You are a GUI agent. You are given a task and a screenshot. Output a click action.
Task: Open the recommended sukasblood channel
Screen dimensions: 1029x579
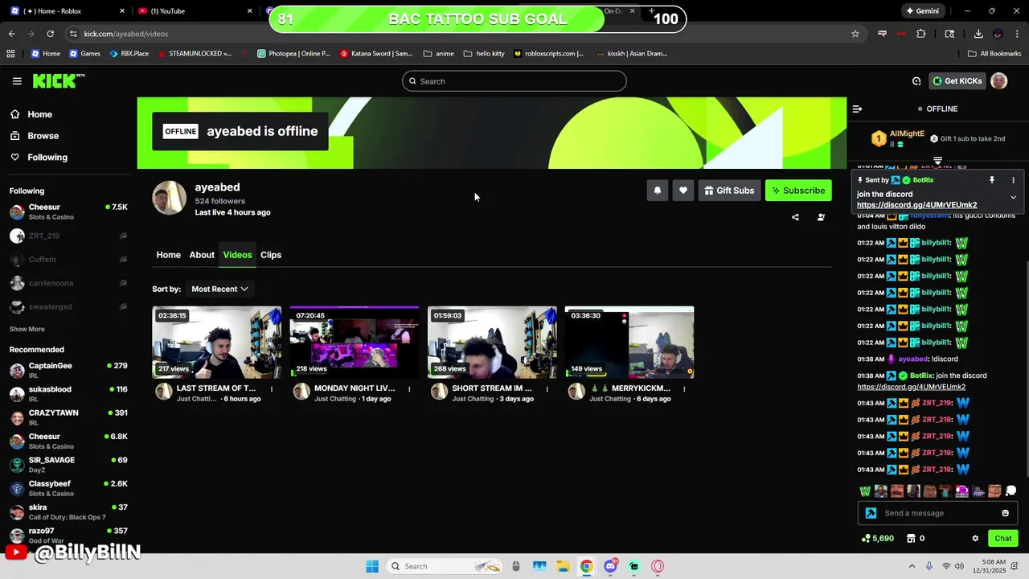(x=68, y=393)
